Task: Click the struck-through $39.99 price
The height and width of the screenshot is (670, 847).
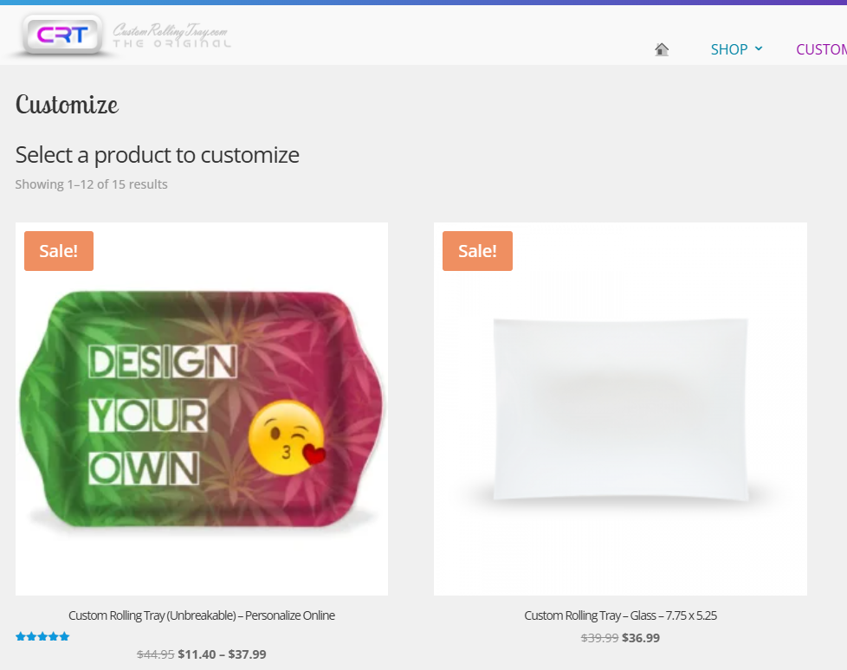Action: coord(599,638)
